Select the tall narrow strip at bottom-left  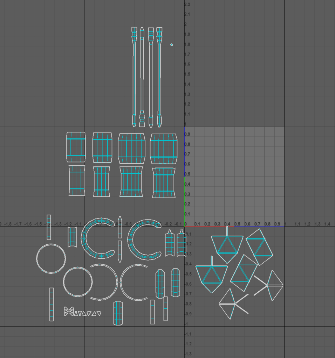(52, 304)
